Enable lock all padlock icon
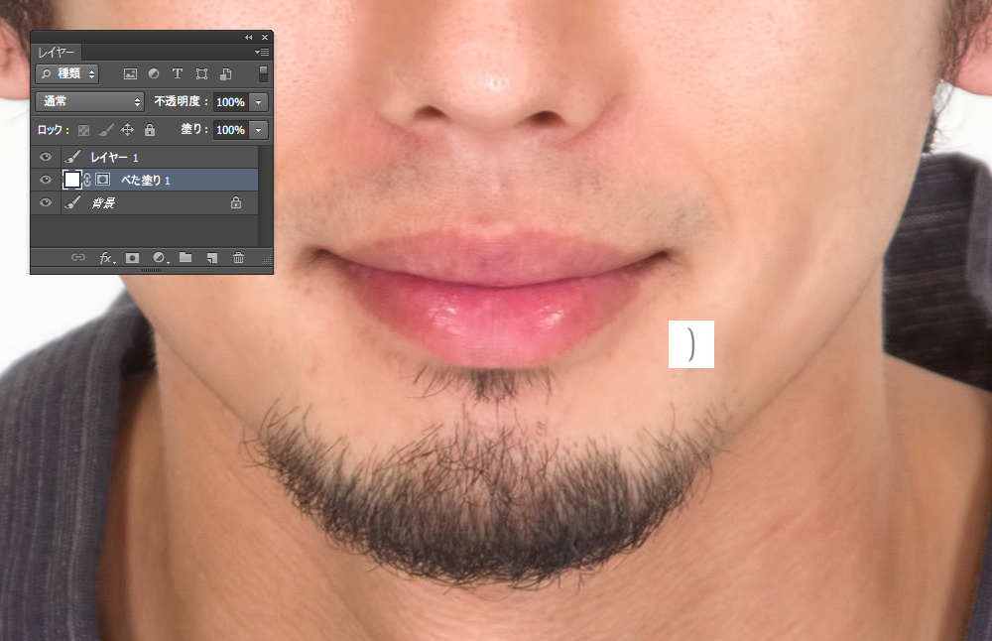This screenshot has height=641, width=992. 150,130
